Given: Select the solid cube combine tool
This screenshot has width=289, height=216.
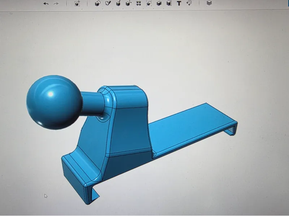Looking at the screenshot, I should point(159,3).
